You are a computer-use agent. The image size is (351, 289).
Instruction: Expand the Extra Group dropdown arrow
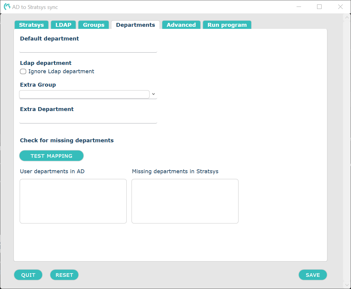click(153, 94)
